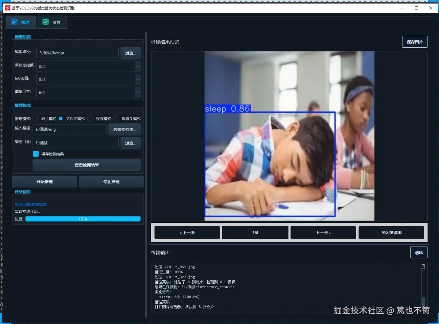This screenshot has width=439, height=324.
Task: Click the 设置 tab checkmark icon
Action: 46,22
